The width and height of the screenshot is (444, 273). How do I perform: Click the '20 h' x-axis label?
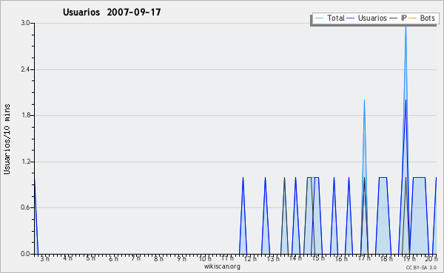coord(431,258)
